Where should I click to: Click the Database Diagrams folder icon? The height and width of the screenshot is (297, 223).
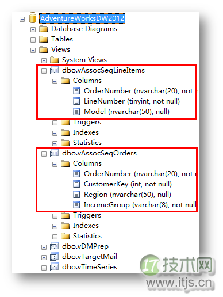(x=44, y=29)
